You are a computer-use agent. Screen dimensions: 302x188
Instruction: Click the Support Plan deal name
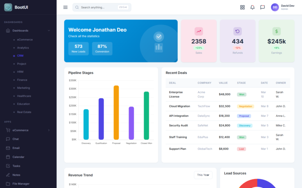click(x=177, y=149)
